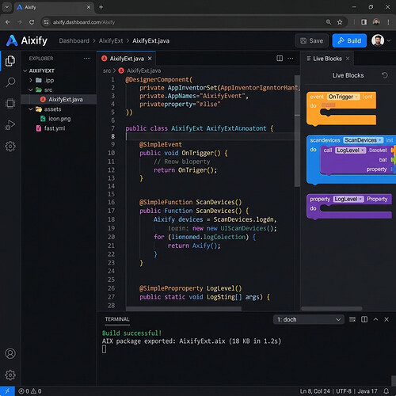Open icon.png in the file tree
Screen dimensions: 396x396
tap(59, 119)
